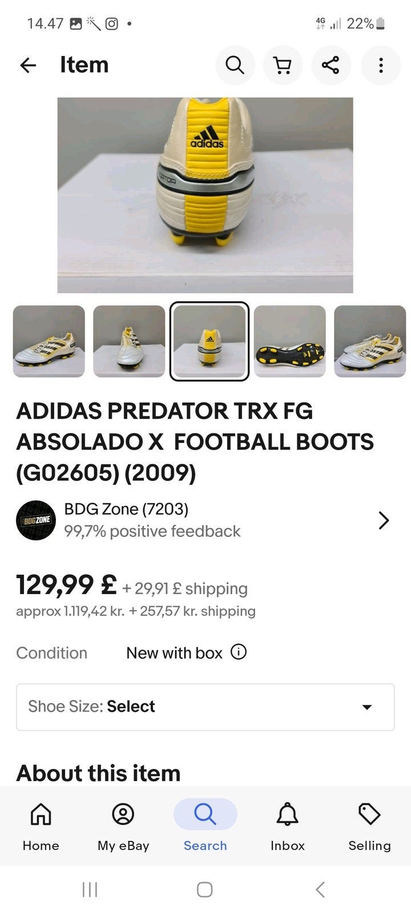Open BDG Zone (7203) seller profile
Image resolution: width=411 pixels, height=914 pixels.
(x=126, y=509)
